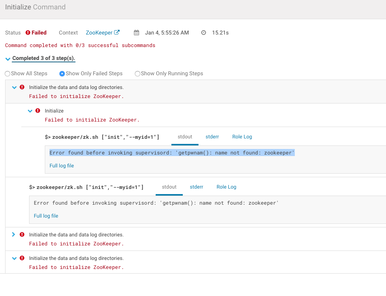This screenshot has width=386, height=296.
Task: Click the clock duration icon
Action: click(x=204, y=33)
